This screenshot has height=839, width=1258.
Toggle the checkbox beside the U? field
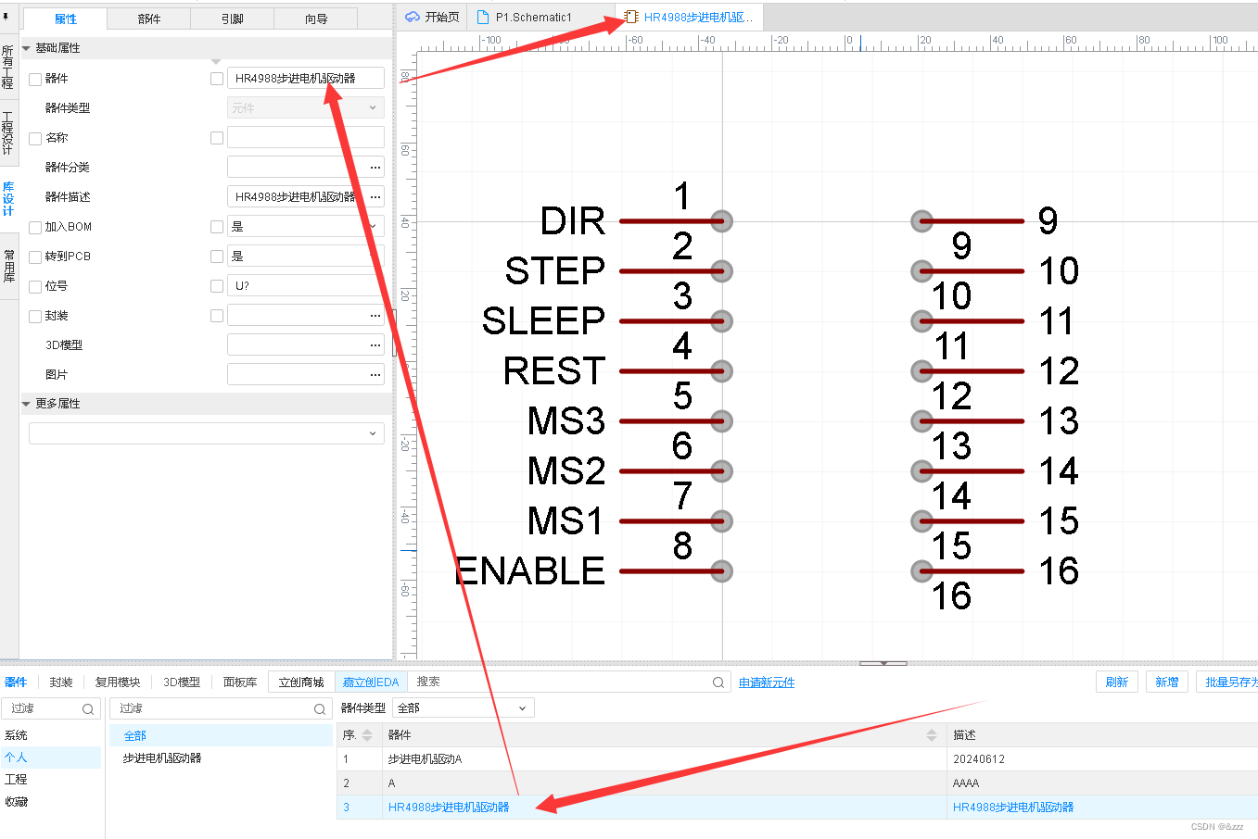[217, 286]
